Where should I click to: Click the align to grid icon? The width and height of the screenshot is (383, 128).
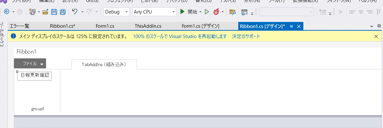[x=340, y=12]
